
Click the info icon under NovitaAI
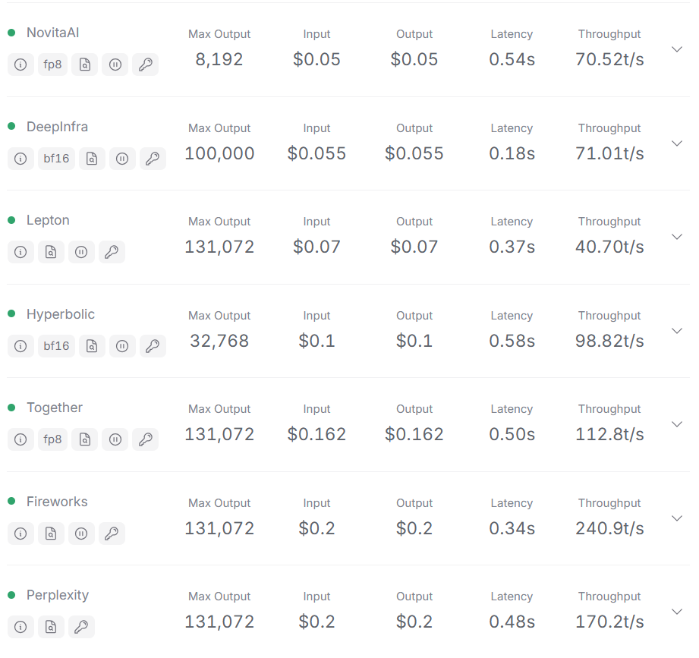(20, 65)
